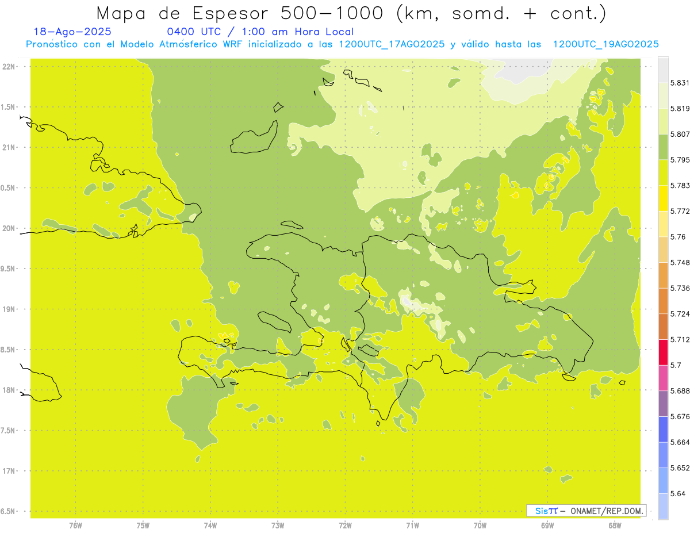Screen dimensions: 690x533
Task: Click the tan legend swatch between 5.748 and 5.76
Action: click(x=663, y=250)
